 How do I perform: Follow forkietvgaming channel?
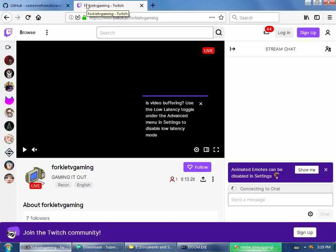click(197, 167)
